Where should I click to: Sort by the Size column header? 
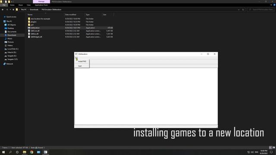(x=105, y=15)
